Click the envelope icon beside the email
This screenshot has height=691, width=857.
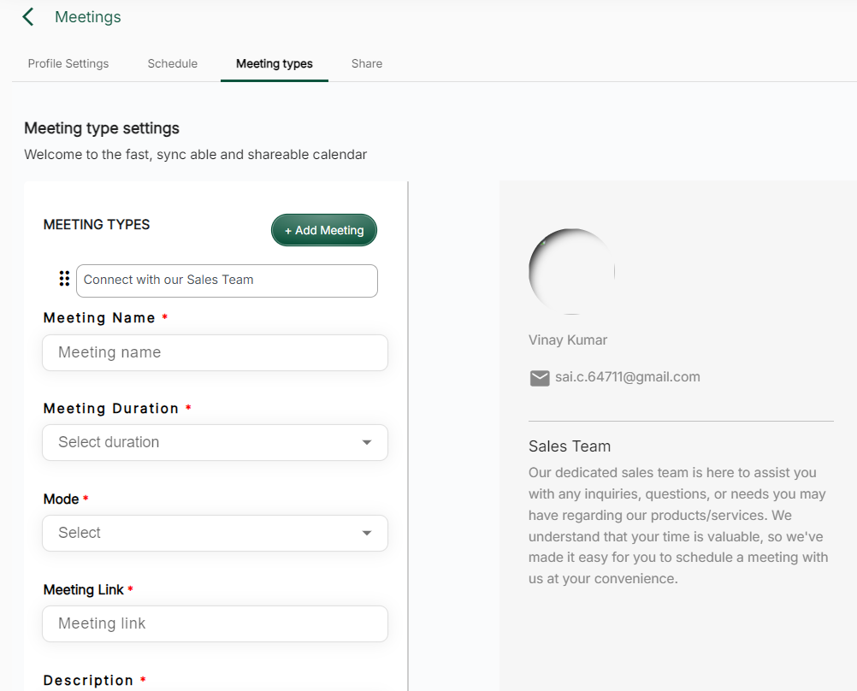(x=540, y=378)
